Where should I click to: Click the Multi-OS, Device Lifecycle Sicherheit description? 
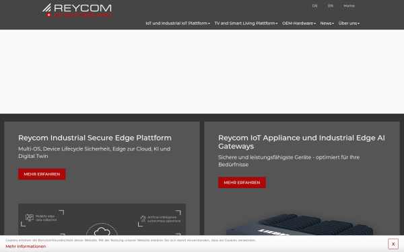coord(94,153)
